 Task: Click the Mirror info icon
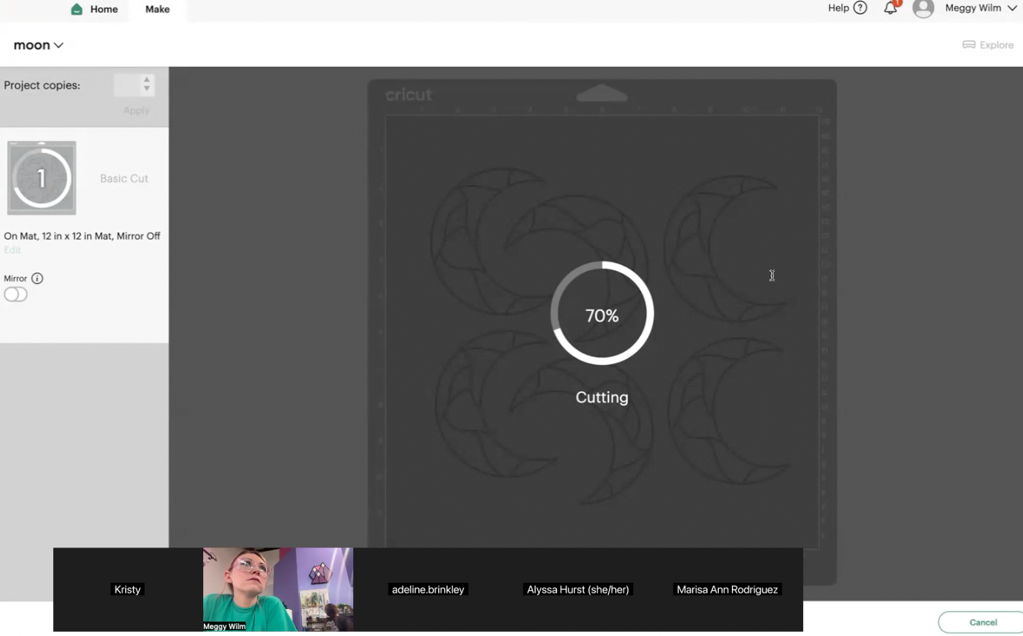37,279
